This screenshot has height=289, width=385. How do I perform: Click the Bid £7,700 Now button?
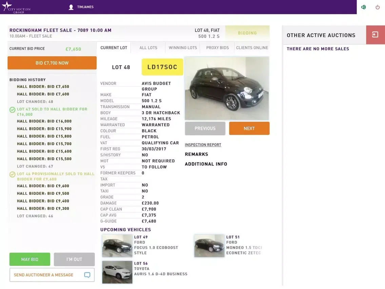(52, 63)
